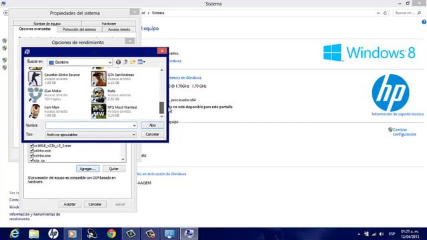
Task: Open Internet Explorer from taskbar
Action: click(x=15, y=234)
